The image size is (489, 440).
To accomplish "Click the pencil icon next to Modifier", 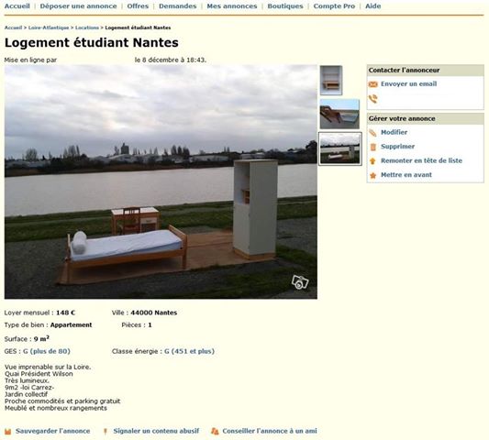I will point(372,133).
